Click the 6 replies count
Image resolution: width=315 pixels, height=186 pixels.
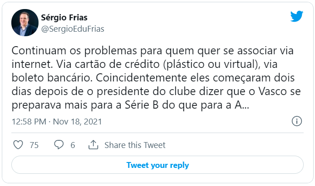(x=73, y=145)
